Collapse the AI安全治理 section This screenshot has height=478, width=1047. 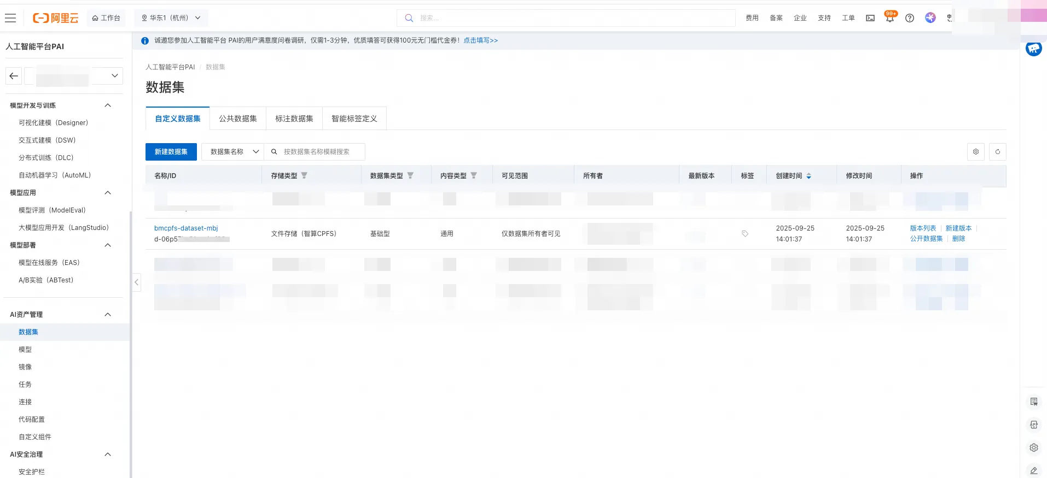[x=108, y=455]
